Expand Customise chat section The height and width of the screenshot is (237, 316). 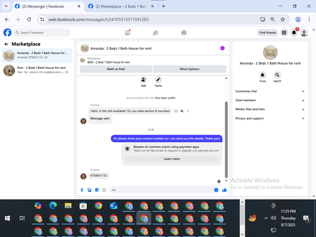click(270, 91)
